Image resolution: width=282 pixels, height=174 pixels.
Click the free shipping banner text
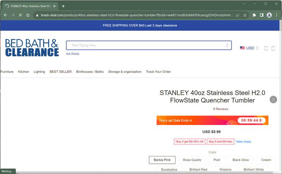[140, 25]
